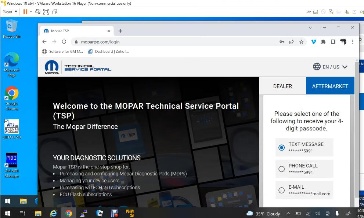364x218 pixels.
Task: Click the share page icon in address bar
Action: pyautogui.click(x=291, y=42)
